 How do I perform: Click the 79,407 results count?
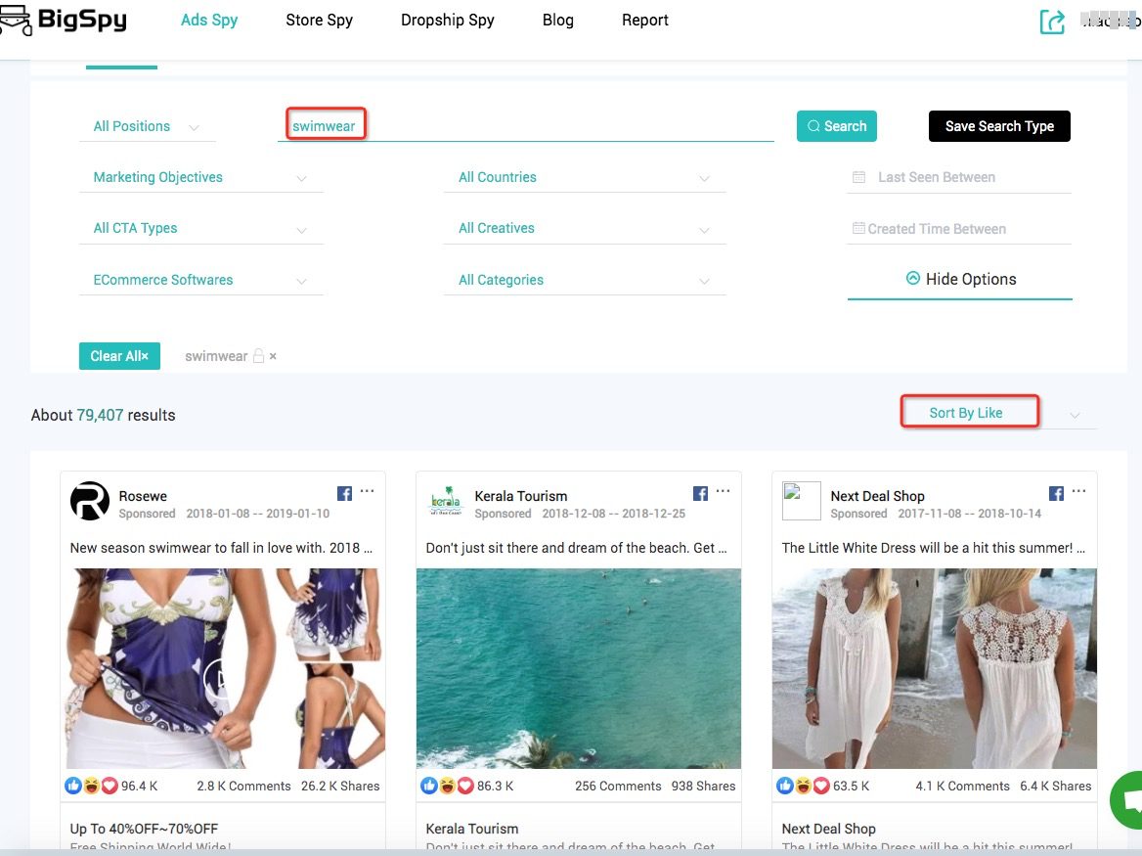click(x=100, y=415)
